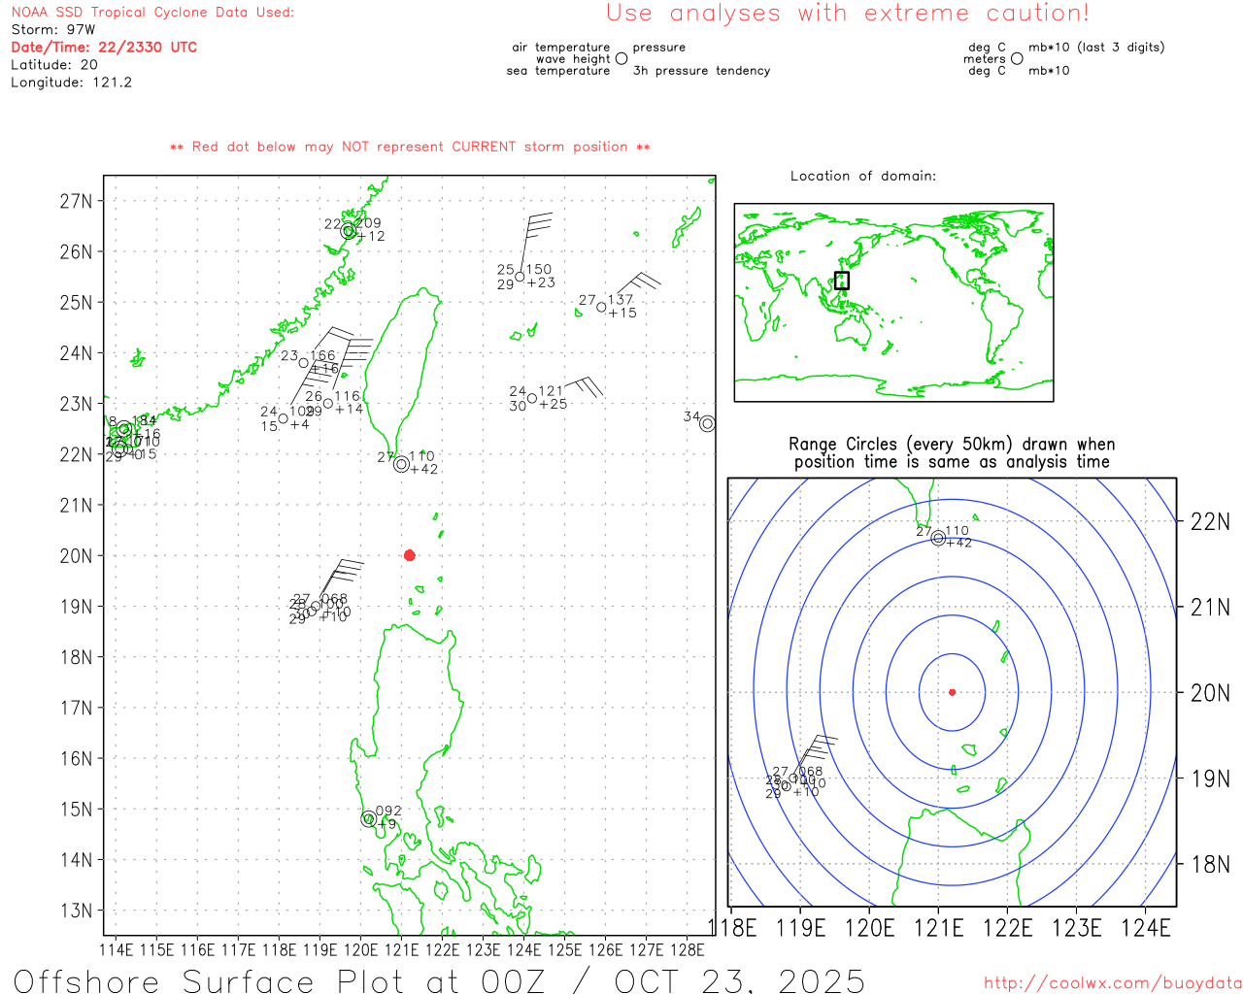
Task: Click the 121E longitude label on main map
Action: 401,949
